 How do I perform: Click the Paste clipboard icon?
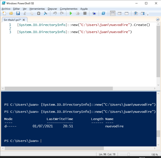point(39,13)
